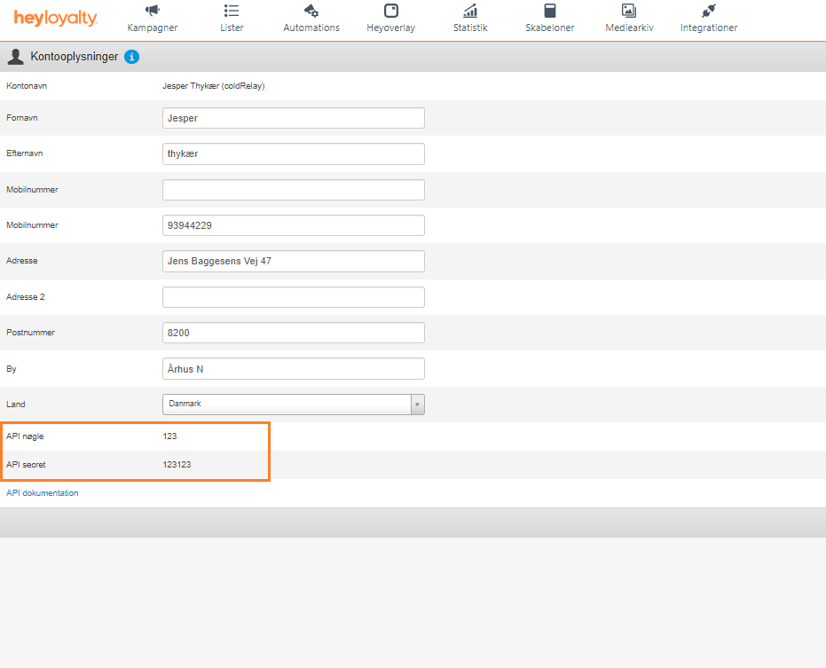Go to Kampagner menu label
The width and height of the screenshot is (826, 668).
pyautogui.click(x=153, y=28)
